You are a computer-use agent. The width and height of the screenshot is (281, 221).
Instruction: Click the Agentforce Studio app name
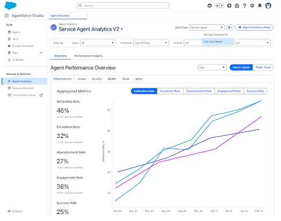(x=28, y=16)
